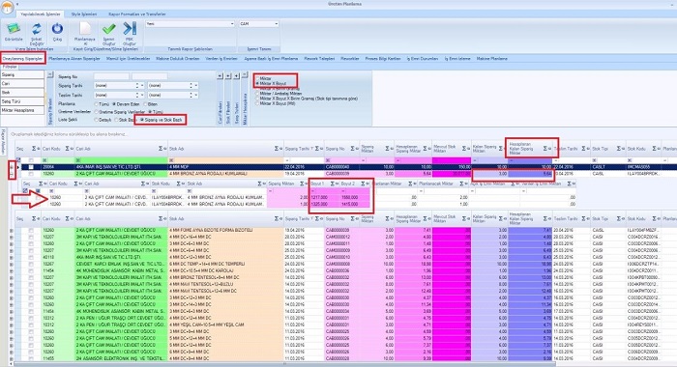Click the Şirket Değiştir icon
The height and width of the screenshot is (367, 677).
coord(37,29)
